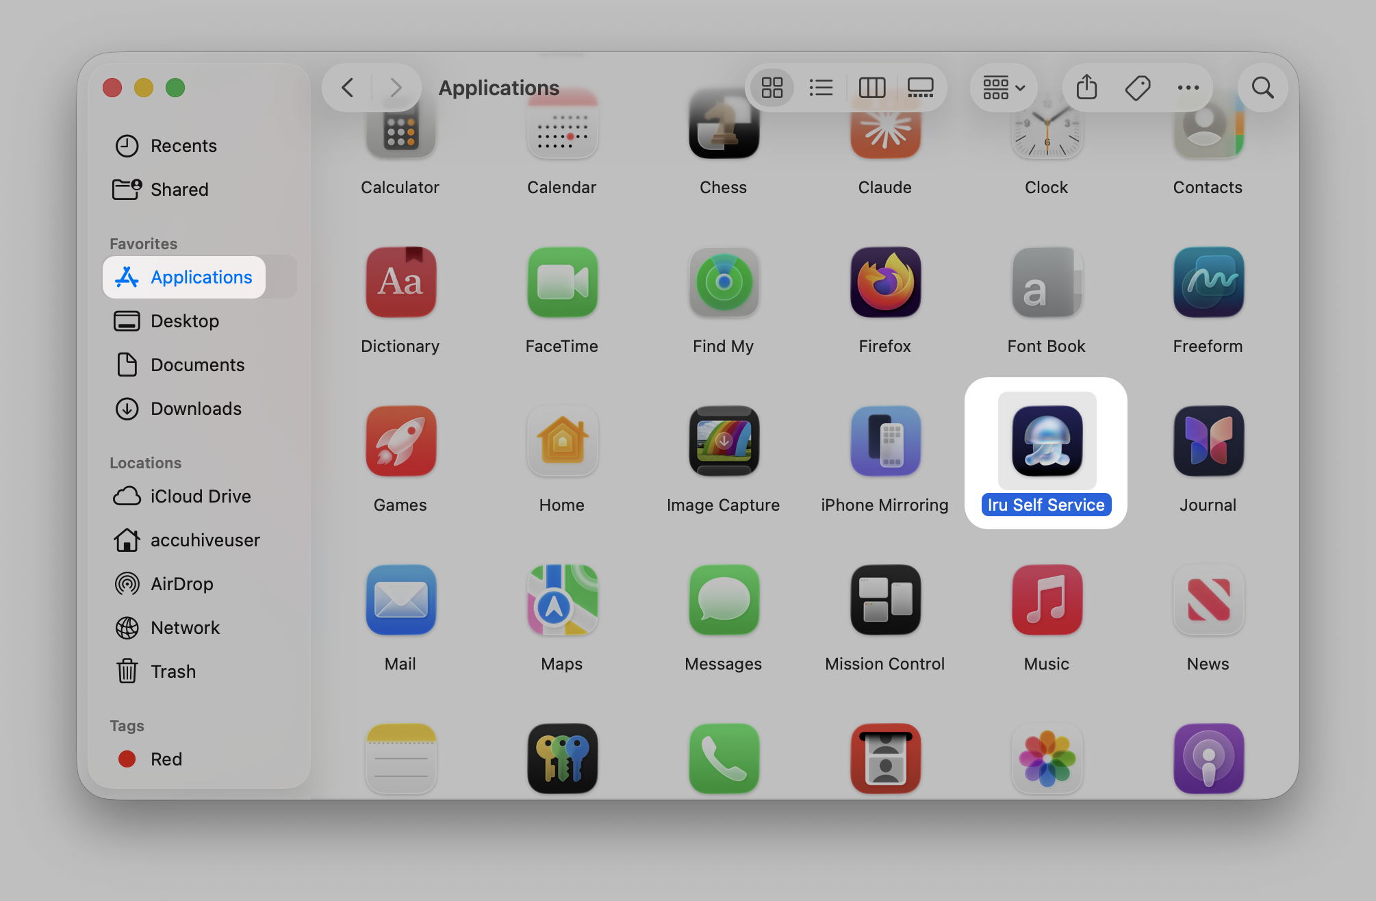This screenshot has width=1376, height=901.
Task: Go back in Finder history
Action: click(348, 88)
